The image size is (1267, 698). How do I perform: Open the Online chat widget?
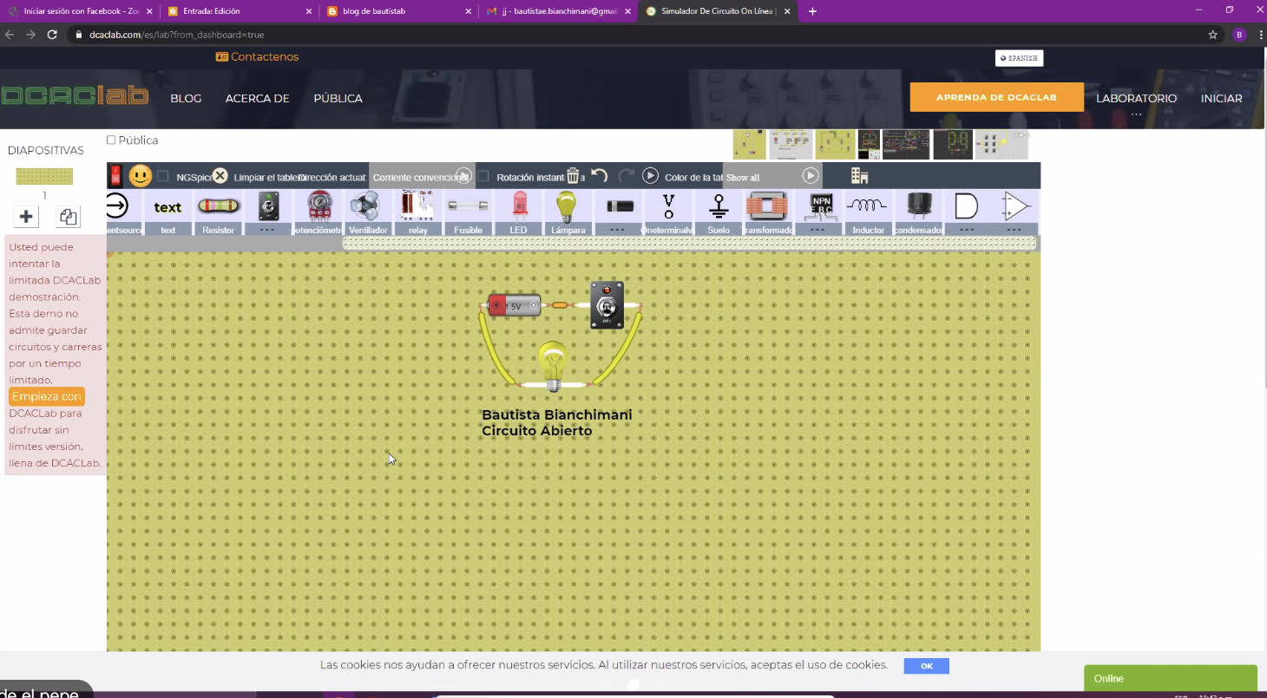coord(1170,678)
